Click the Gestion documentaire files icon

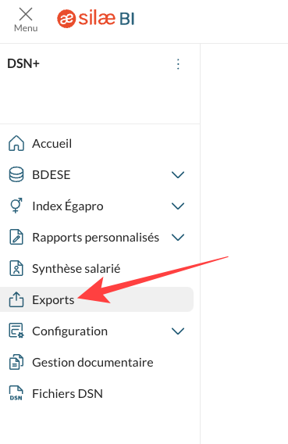pos(16,362)
